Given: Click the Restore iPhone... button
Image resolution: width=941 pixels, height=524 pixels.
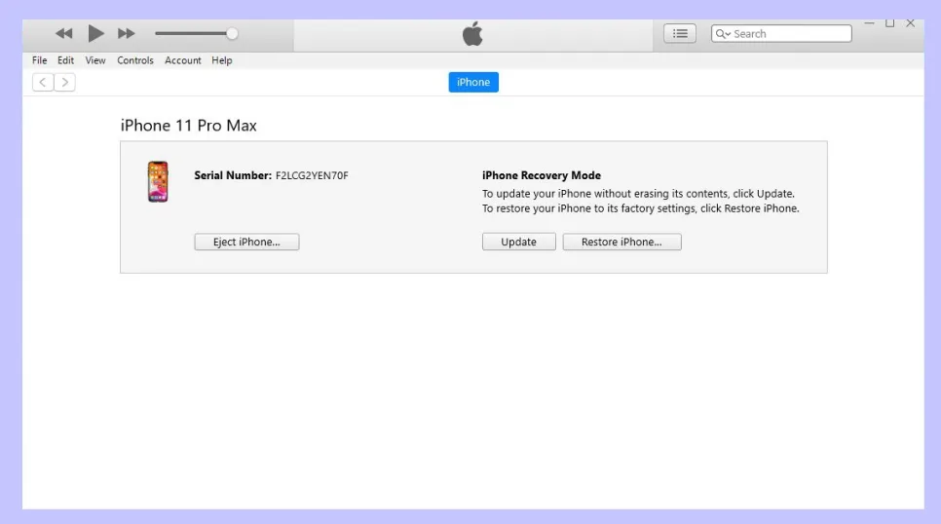Looking at the screenshot, I should coord(621,242).
